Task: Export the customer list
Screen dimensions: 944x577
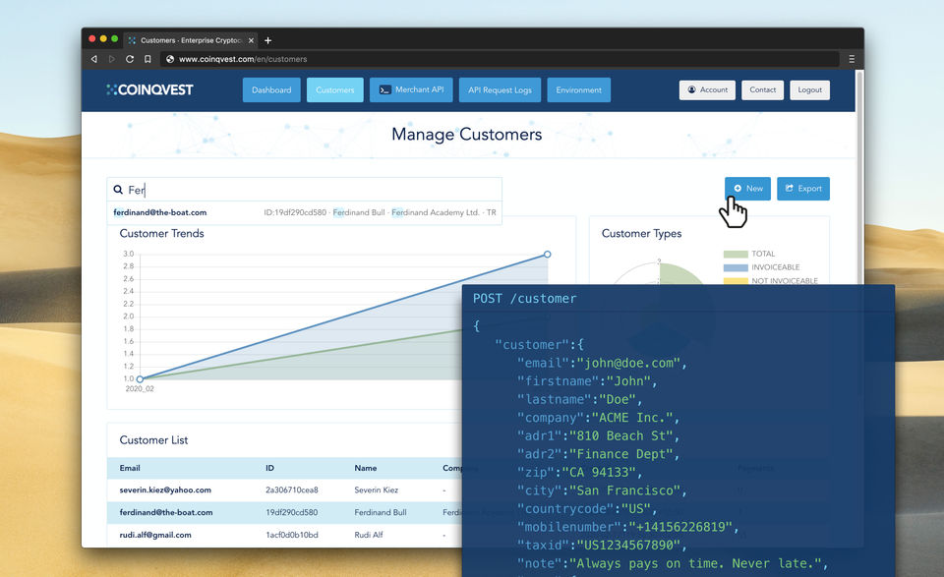Action: (803, 189)
